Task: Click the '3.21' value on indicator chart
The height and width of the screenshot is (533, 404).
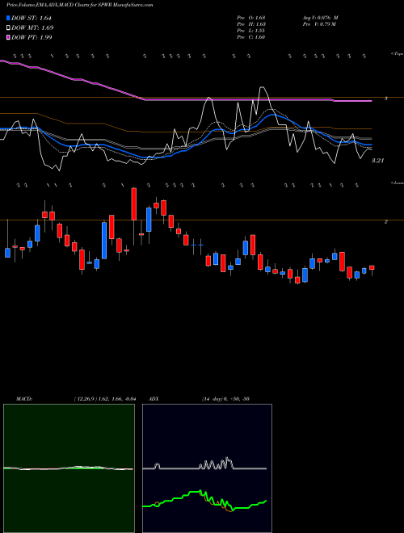Action: tap(377, 161)
